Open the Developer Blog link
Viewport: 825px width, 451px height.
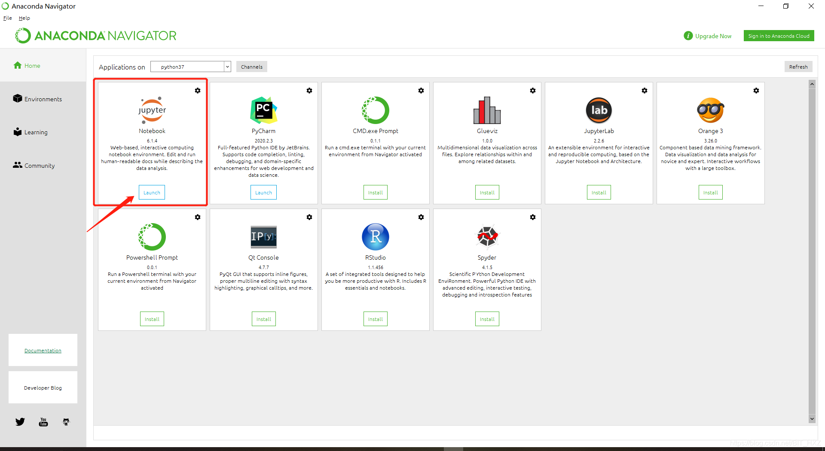tap(43, 388)
